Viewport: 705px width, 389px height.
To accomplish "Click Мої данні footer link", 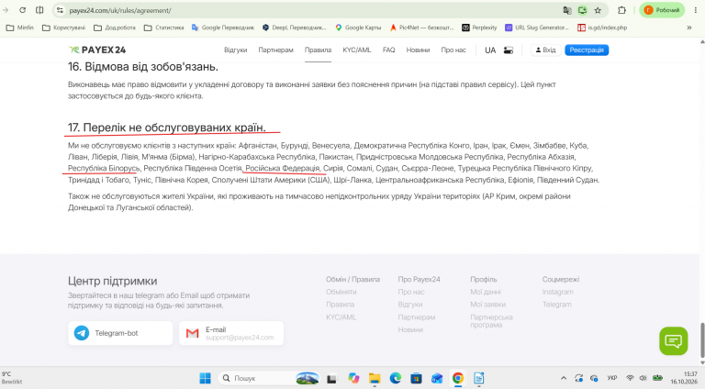I will tap(486, 292).
